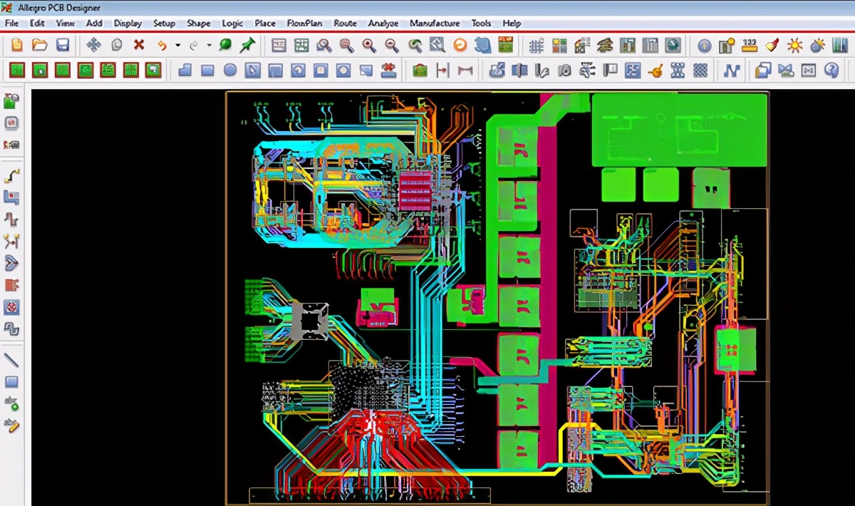Click the plain green square toolbar icon
The image size is (855, 506).
click(63, 70)
